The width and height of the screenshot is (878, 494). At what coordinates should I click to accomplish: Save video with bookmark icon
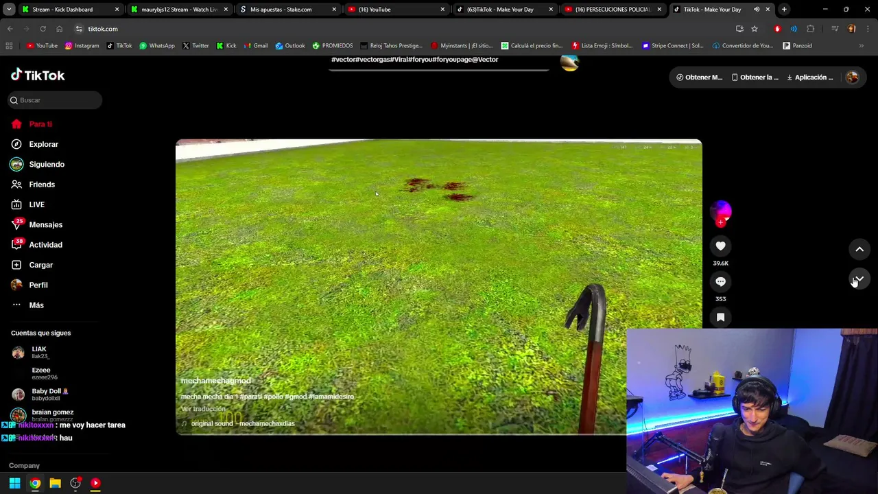[720, 317]
